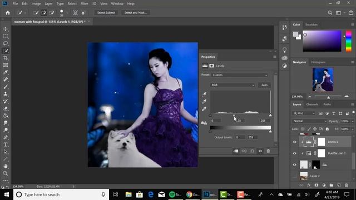Switch to the Channels tab
This screenshot has height=200, width=356.
312,104
